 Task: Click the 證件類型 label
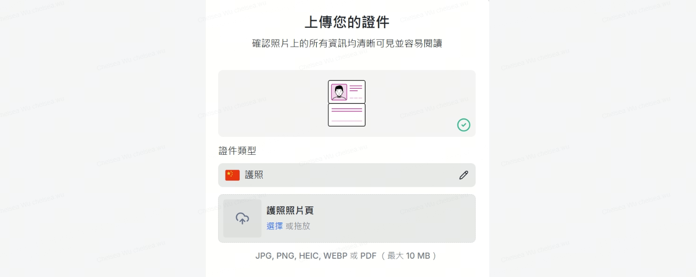click(x=237, y=151)
